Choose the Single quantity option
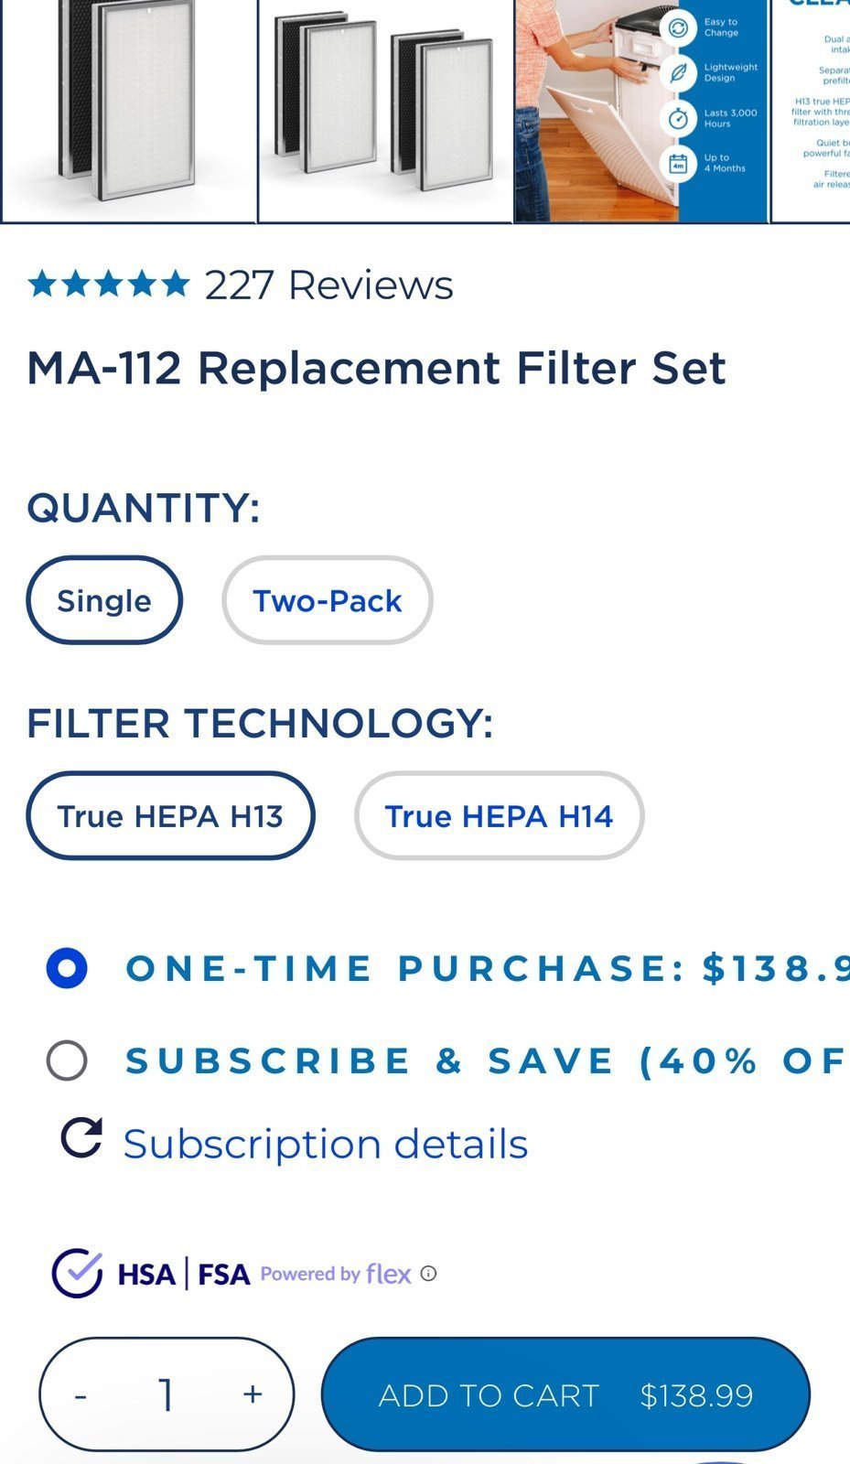 point(104,600)
